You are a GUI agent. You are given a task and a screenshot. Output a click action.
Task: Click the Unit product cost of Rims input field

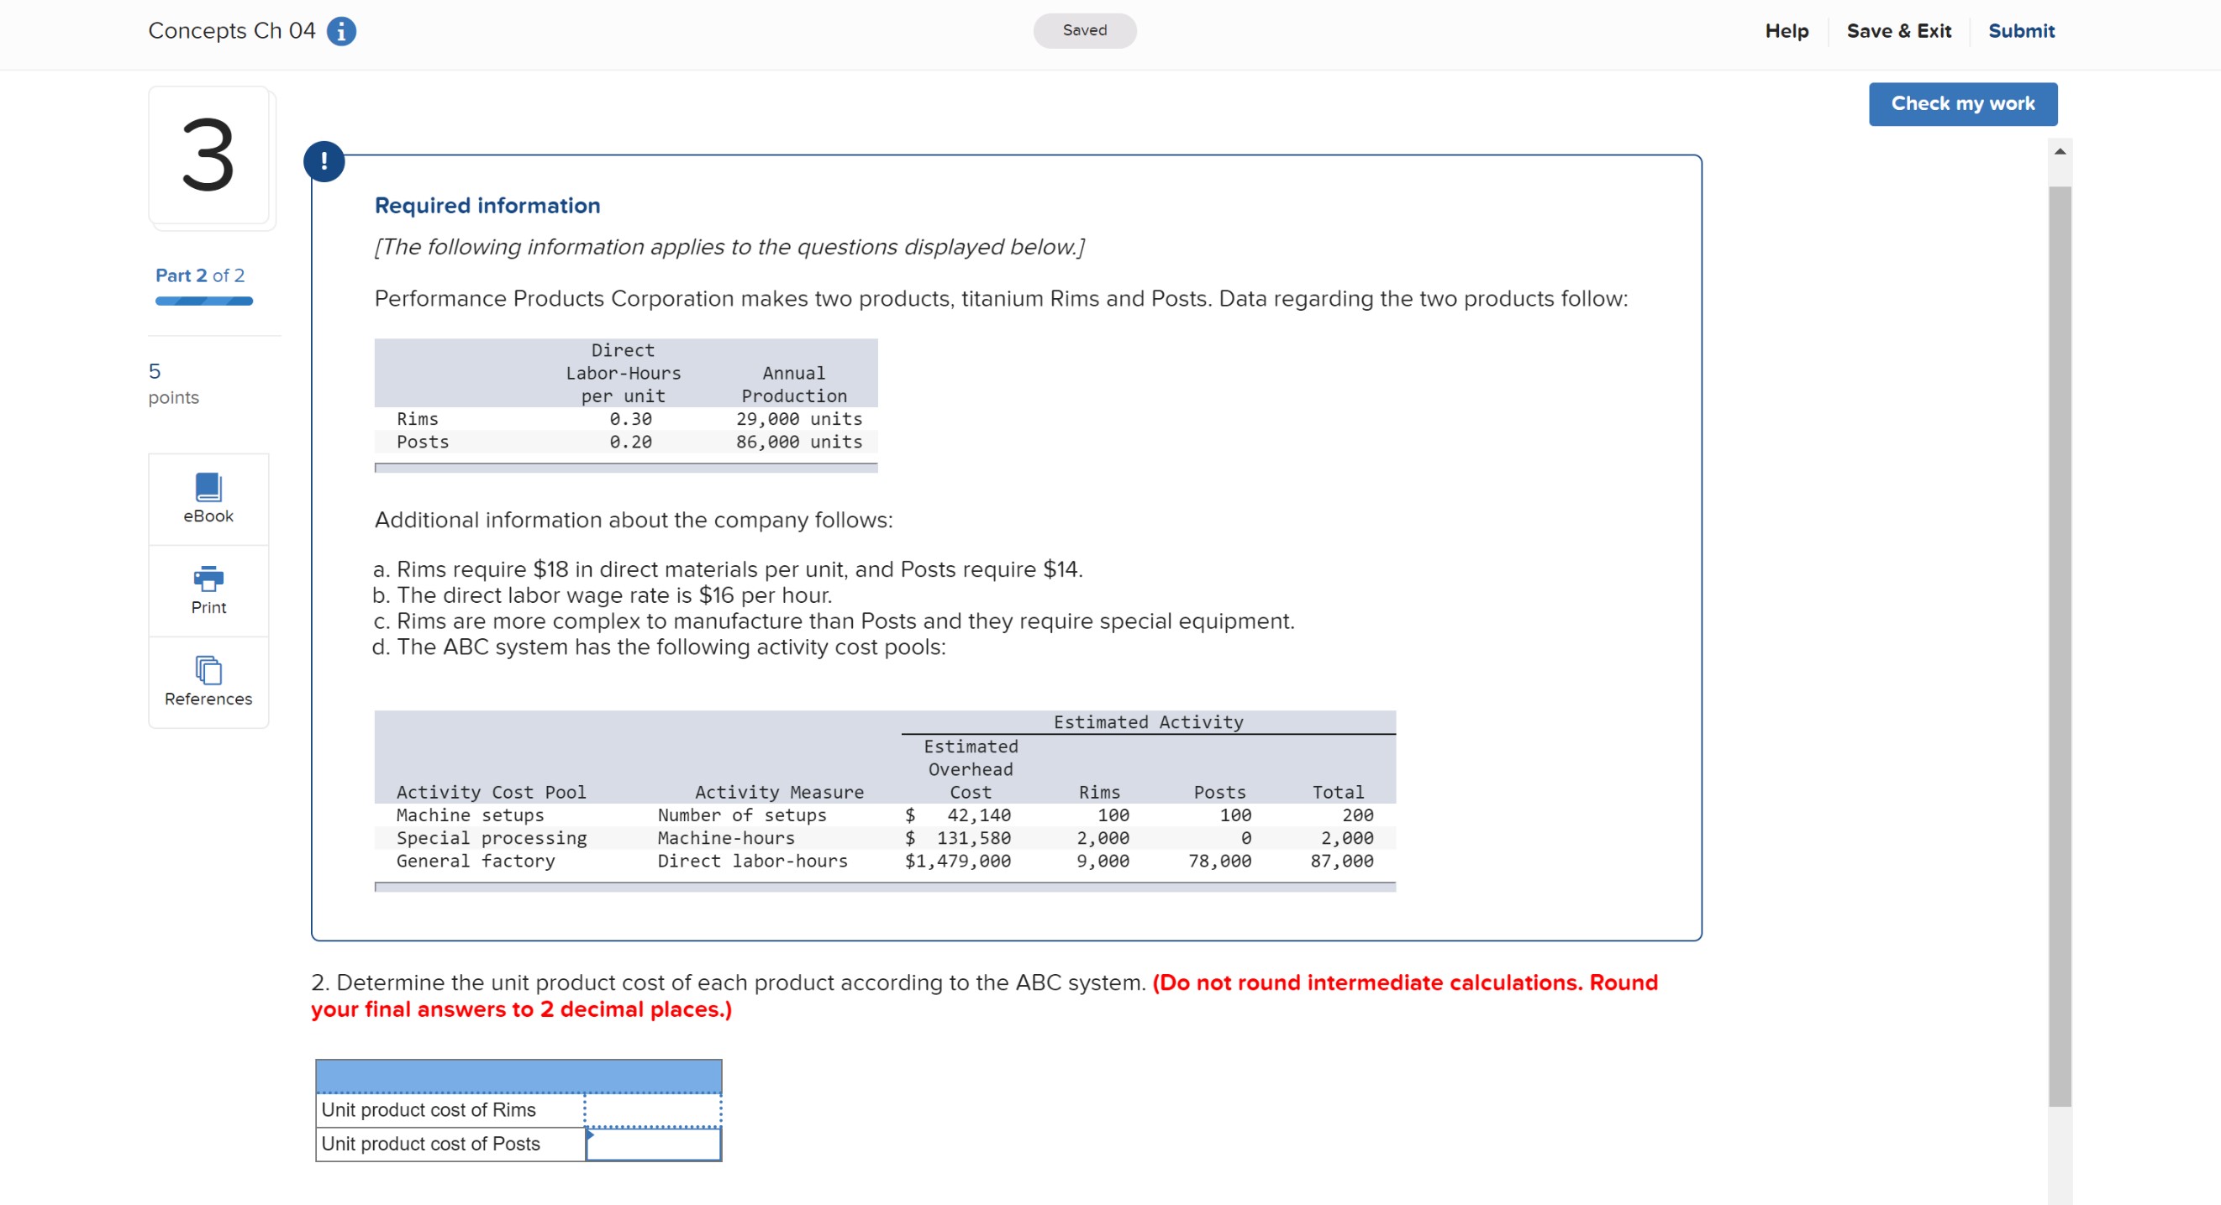(x=653, y=1109)
